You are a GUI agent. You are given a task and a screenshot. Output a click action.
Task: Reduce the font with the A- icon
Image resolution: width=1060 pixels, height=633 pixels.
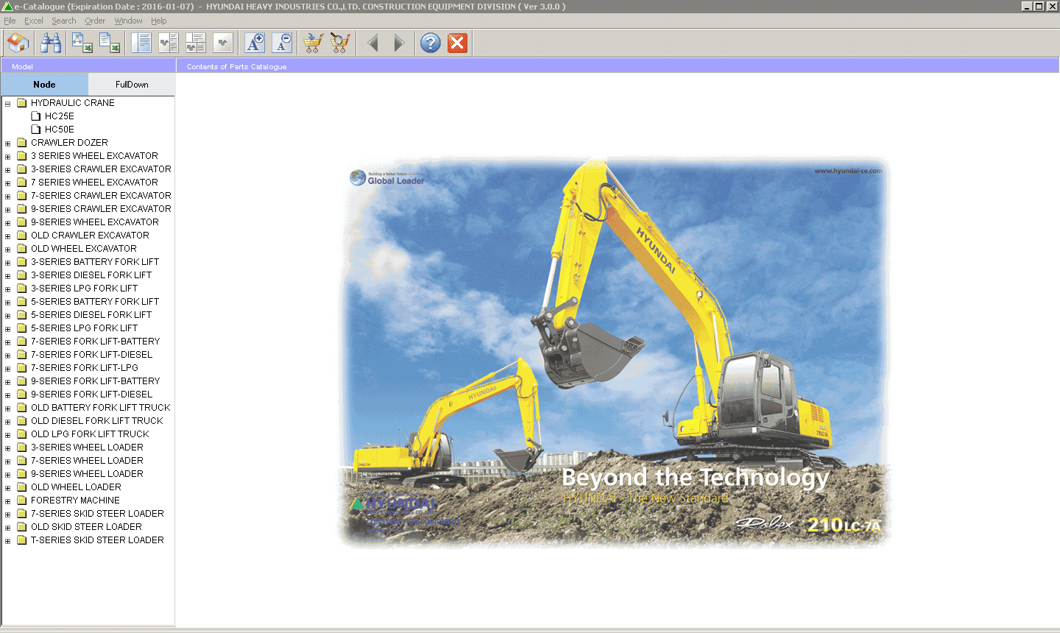282,43
